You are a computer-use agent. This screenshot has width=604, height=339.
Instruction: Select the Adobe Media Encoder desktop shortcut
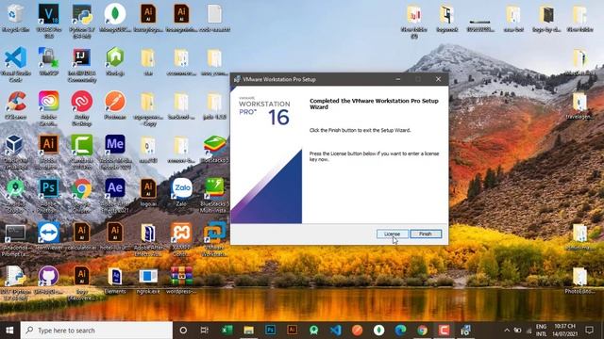[115, 153]
